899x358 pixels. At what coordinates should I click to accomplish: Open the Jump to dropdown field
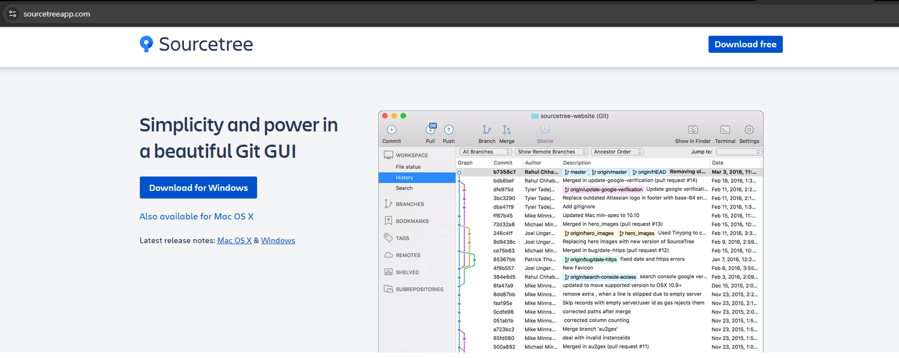739,152
